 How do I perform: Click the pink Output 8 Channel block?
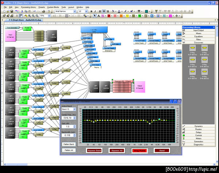coord(140,87)
